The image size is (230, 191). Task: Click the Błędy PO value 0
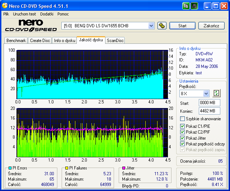pos(167,186)
